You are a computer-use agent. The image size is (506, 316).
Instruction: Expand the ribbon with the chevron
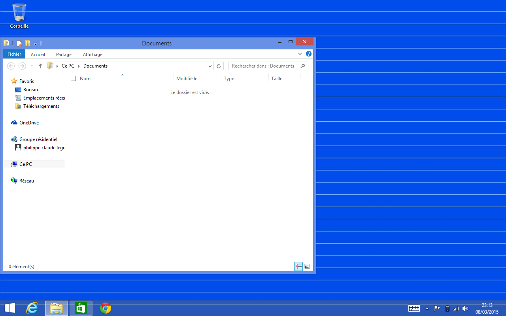tap(300, 54)
